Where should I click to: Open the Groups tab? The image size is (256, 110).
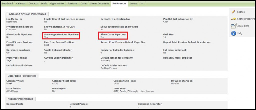(x=133, y=3)
